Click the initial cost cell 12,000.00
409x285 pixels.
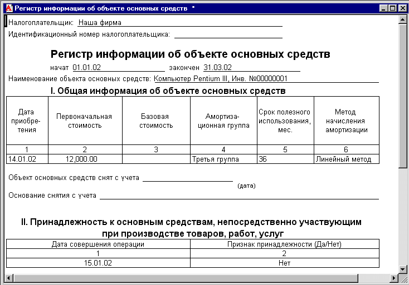85,159
